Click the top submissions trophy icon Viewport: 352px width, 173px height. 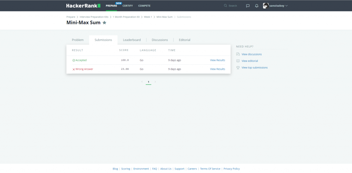pyautogui.click(x=238, y=67)
